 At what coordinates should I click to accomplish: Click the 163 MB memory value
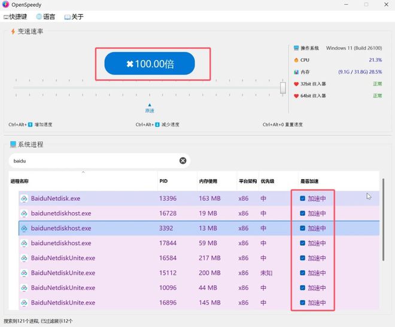[x=209, y=198]
